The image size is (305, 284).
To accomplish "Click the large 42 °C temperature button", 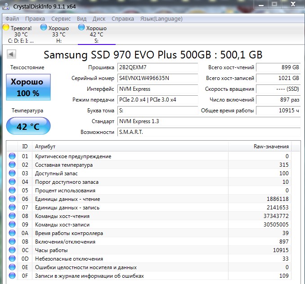I will coord(28,126).
